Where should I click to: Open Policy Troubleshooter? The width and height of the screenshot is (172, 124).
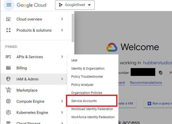click(93, 77)
